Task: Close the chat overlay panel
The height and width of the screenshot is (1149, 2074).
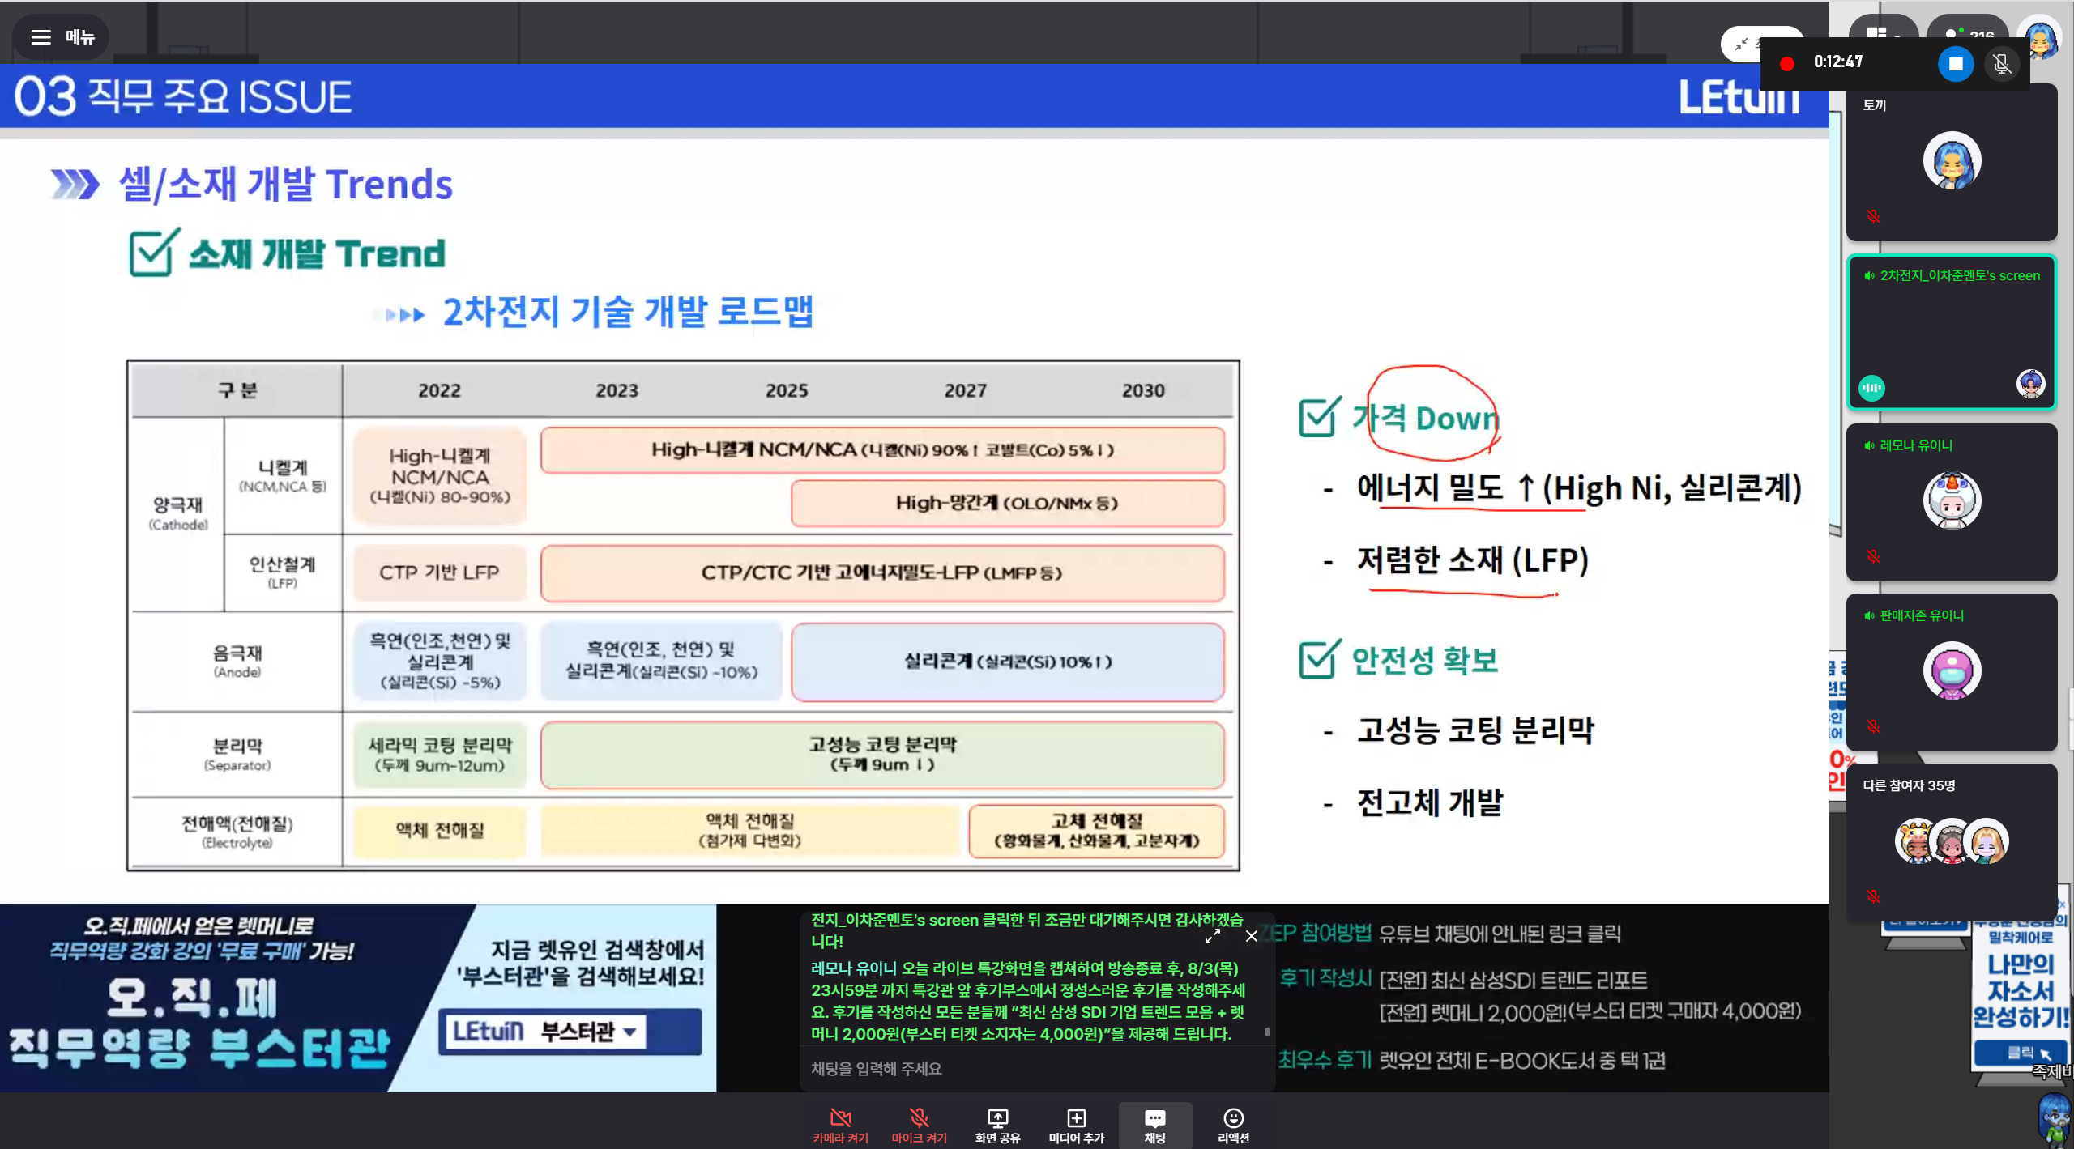Action: (1252, 936)
